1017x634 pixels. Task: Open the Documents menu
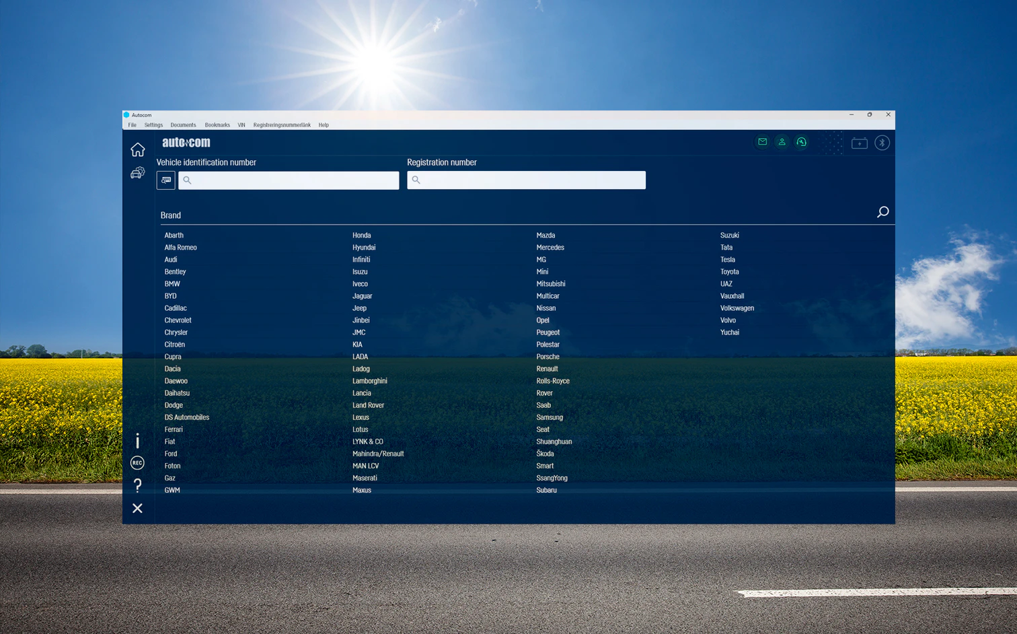pyautogui.click(x=183, y=125)
